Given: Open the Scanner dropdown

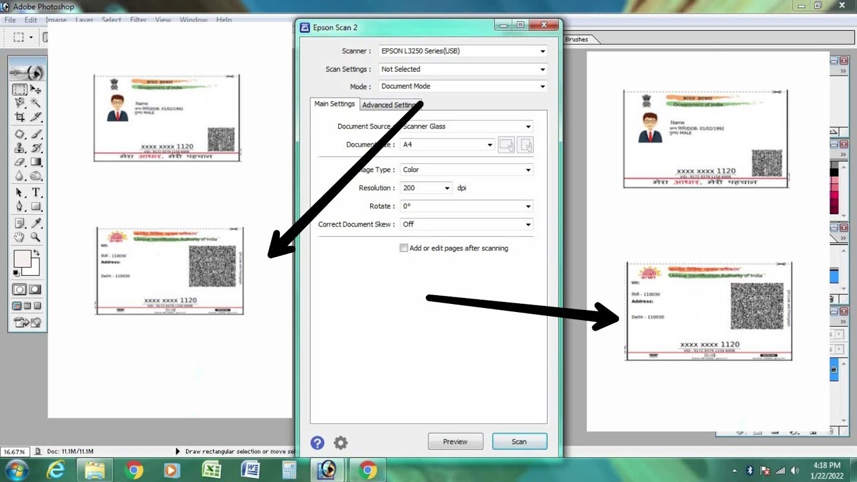Looking at the screenshot, I should (x=463, y=51).
